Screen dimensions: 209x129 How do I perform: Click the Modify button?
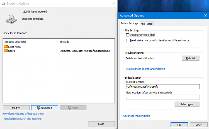point(16,108)
